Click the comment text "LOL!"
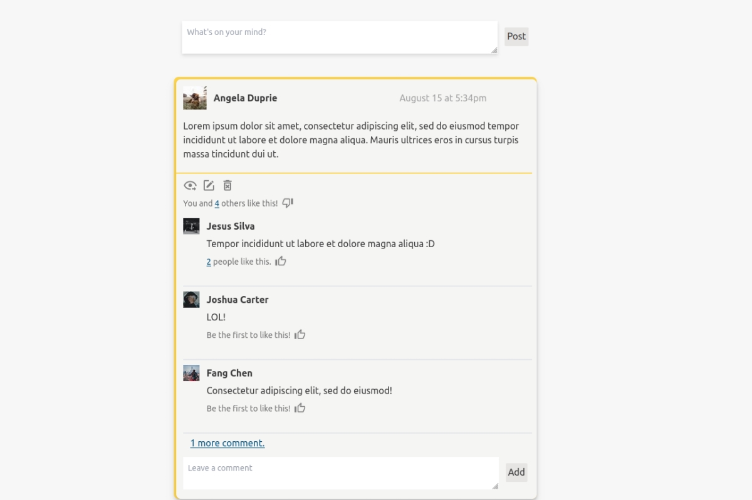This screenshot has height=500, width=752. [x=216, y=317]
